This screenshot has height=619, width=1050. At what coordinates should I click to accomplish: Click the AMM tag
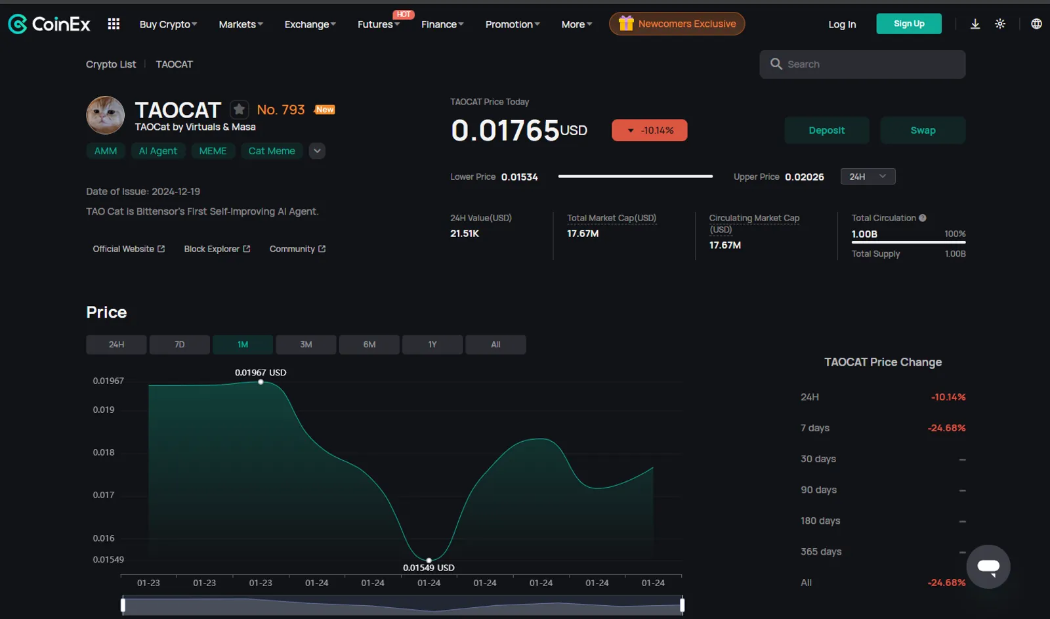(106, 151)
